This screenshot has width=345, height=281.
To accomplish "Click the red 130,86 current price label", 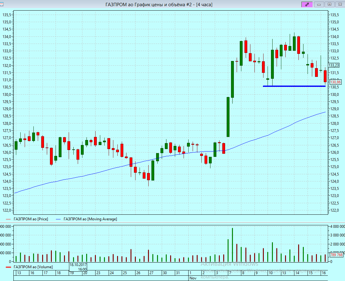I will coord(335,82).
